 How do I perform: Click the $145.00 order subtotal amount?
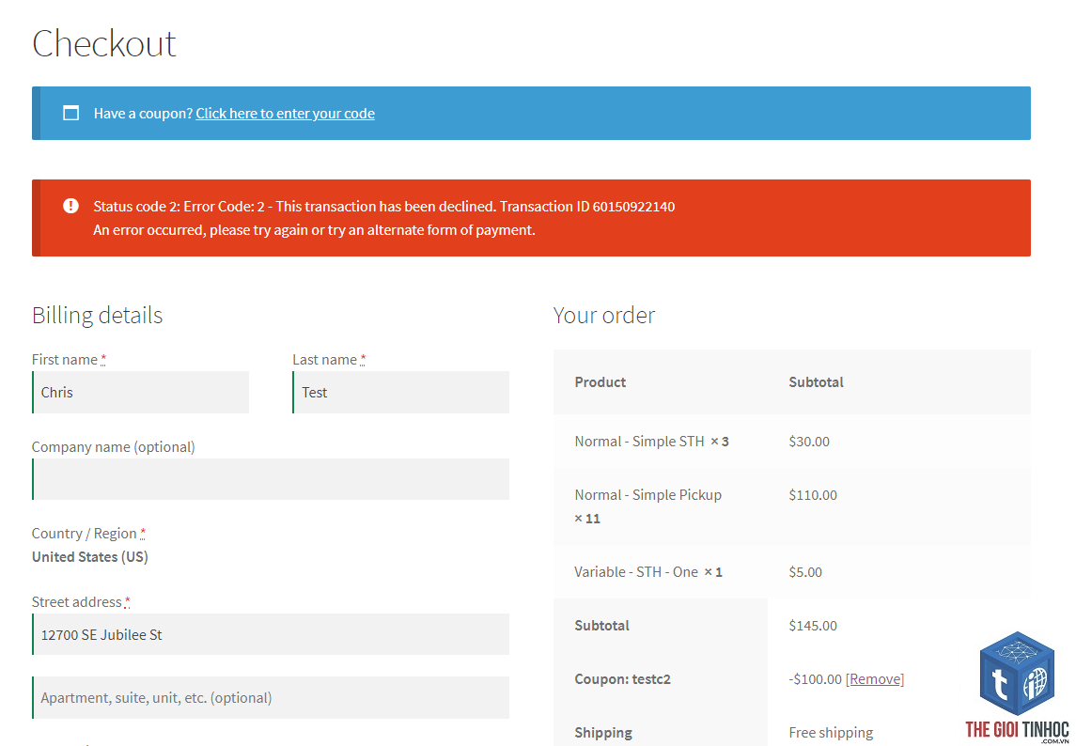[813, 625]
